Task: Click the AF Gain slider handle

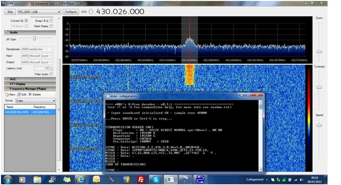Action: tap(34, 38)
